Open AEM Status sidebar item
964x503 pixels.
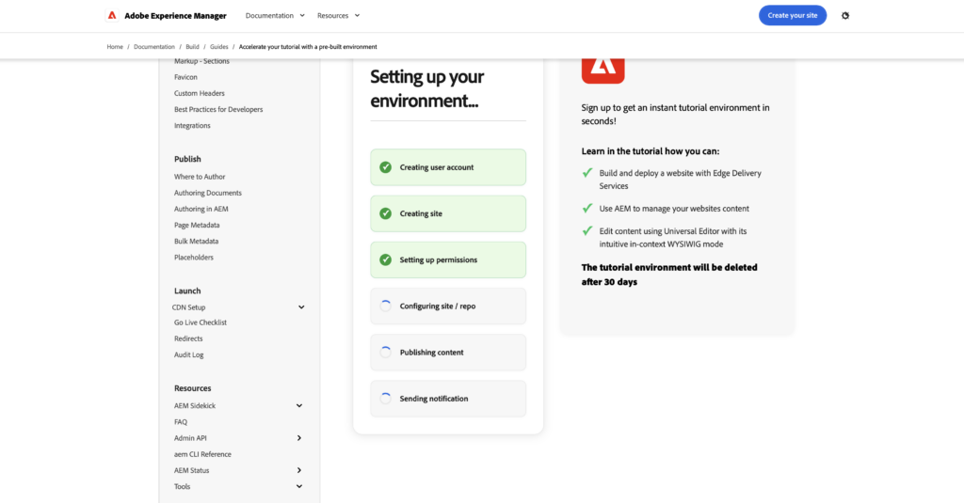point(192,470)
